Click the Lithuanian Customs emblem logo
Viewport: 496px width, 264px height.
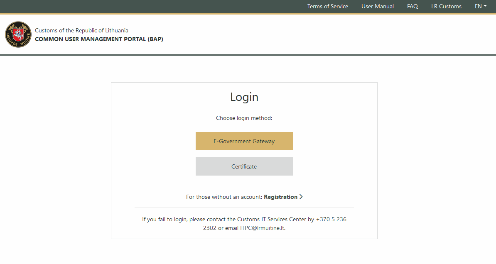[18, 34]
